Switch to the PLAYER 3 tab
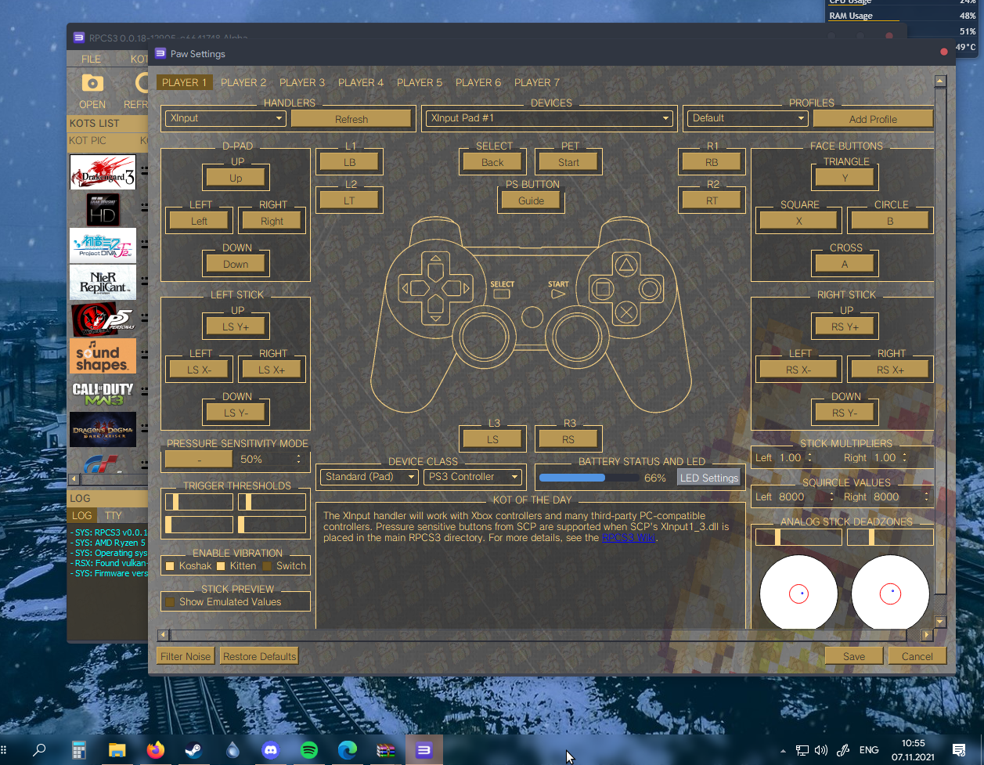This screenshot has height=765, width=984. (302, 82)
